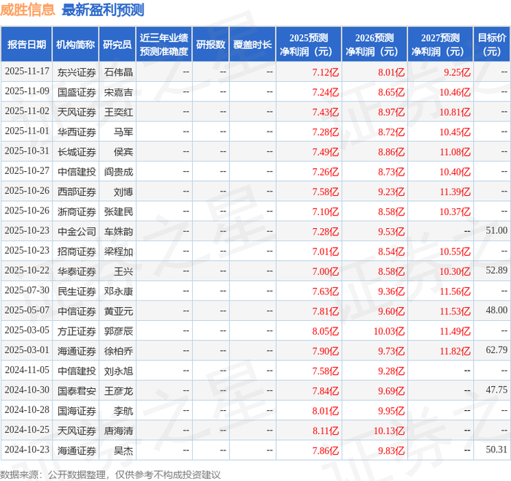Click the date 2025-07-30
511x481 pixels.
27,290
